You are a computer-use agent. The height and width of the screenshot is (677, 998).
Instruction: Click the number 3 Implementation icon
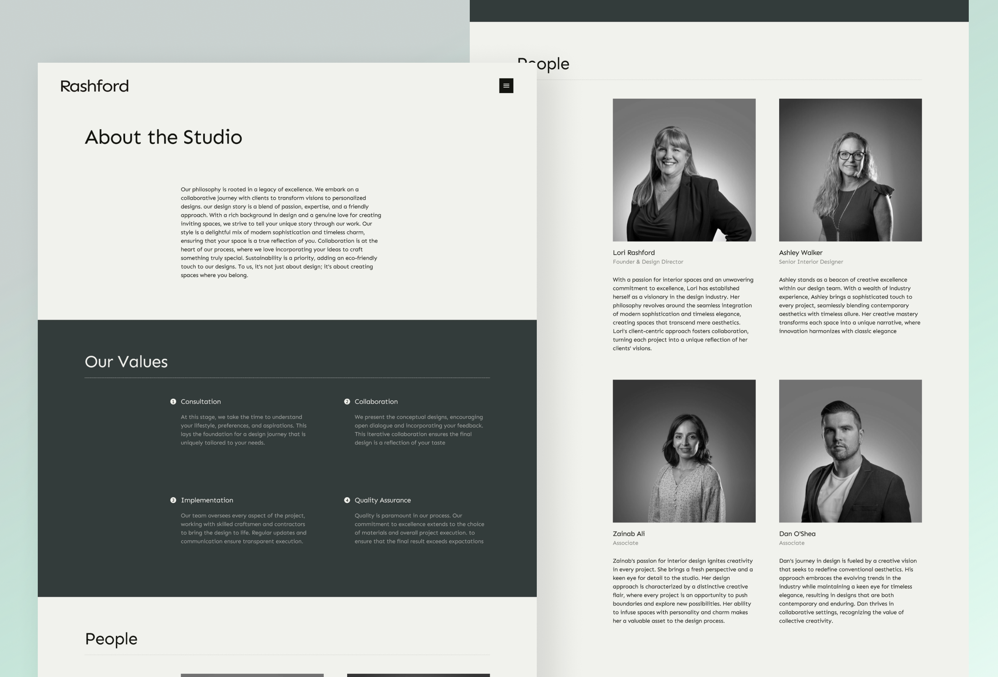pyautogui.click(x=173, y=500)
